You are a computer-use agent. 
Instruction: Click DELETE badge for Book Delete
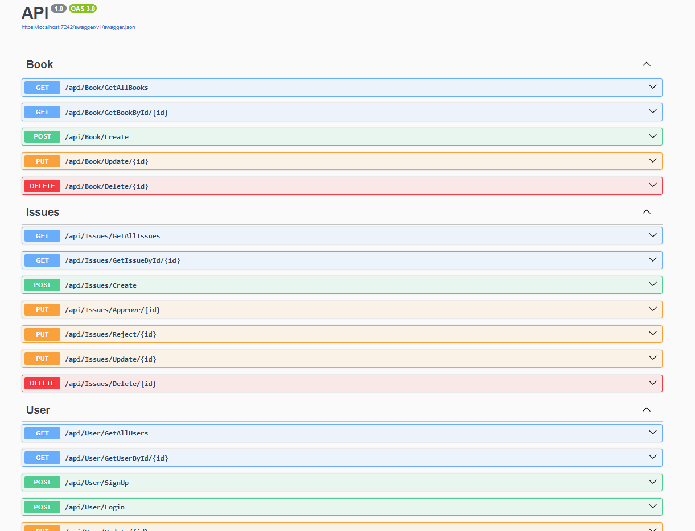[x=42, y=186]
